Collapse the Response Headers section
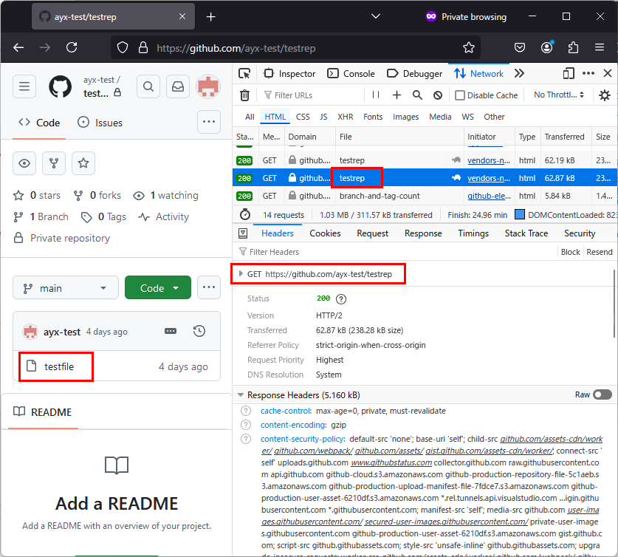The height and width of the screenshot is (557, 618). click(x=241, y=394)
